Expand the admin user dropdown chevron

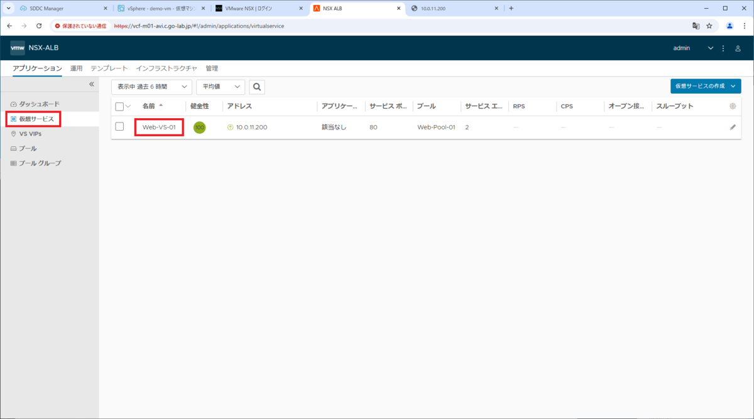click(711, 48)
